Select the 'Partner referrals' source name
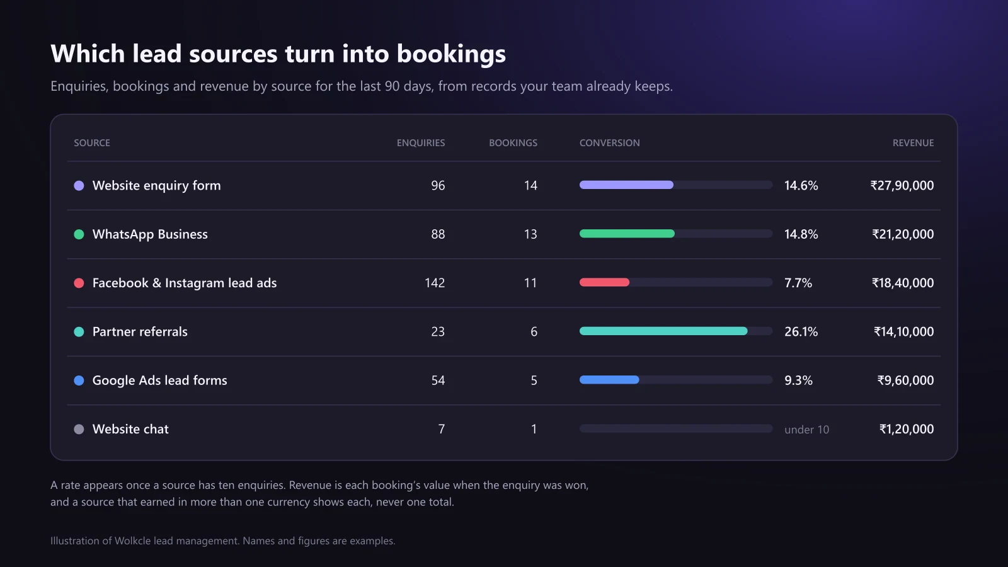 [140, 332]
